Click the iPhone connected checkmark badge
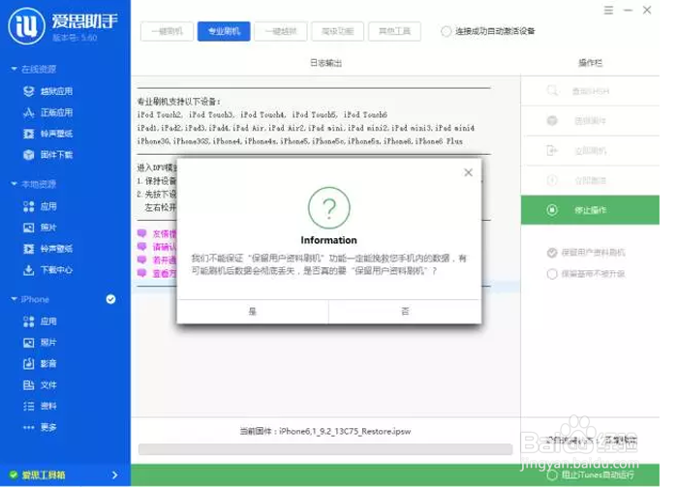The height and width of the screenshot is (488, 678). coord(110,299)
